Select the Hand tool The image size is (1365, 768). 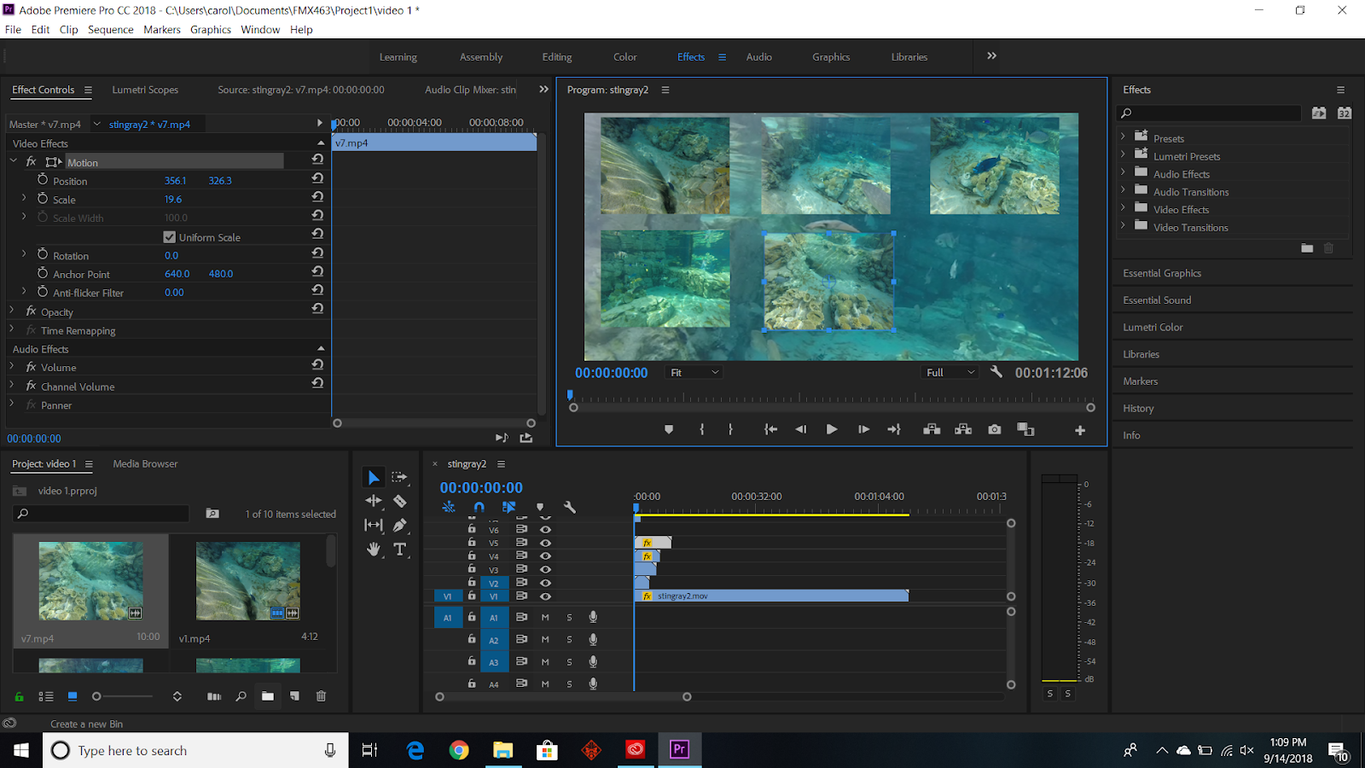374,550
